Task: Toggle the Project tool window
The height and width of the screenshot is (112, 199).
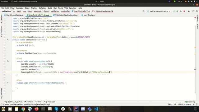Action: click(1, 19)
